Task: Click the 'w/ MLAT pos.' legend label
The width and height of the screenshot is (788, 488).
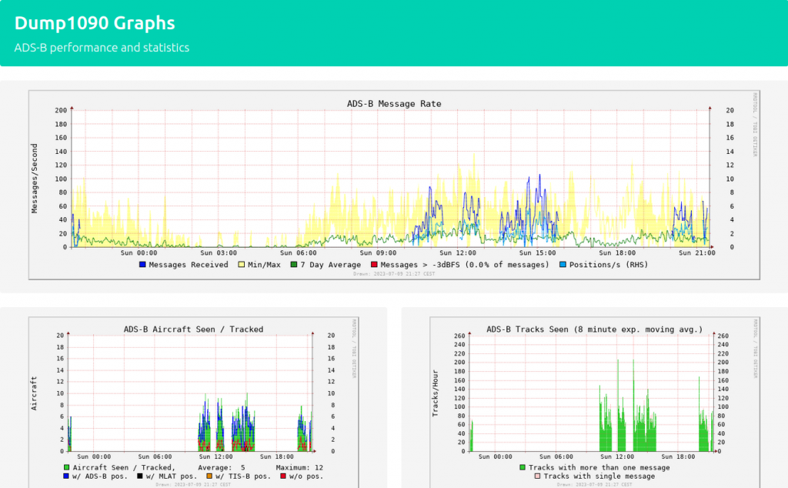Action: (172, 476)
